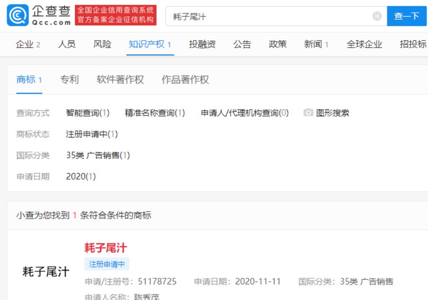
Task: Filter by status 注册申请中(1)
Action: point(92,134)
